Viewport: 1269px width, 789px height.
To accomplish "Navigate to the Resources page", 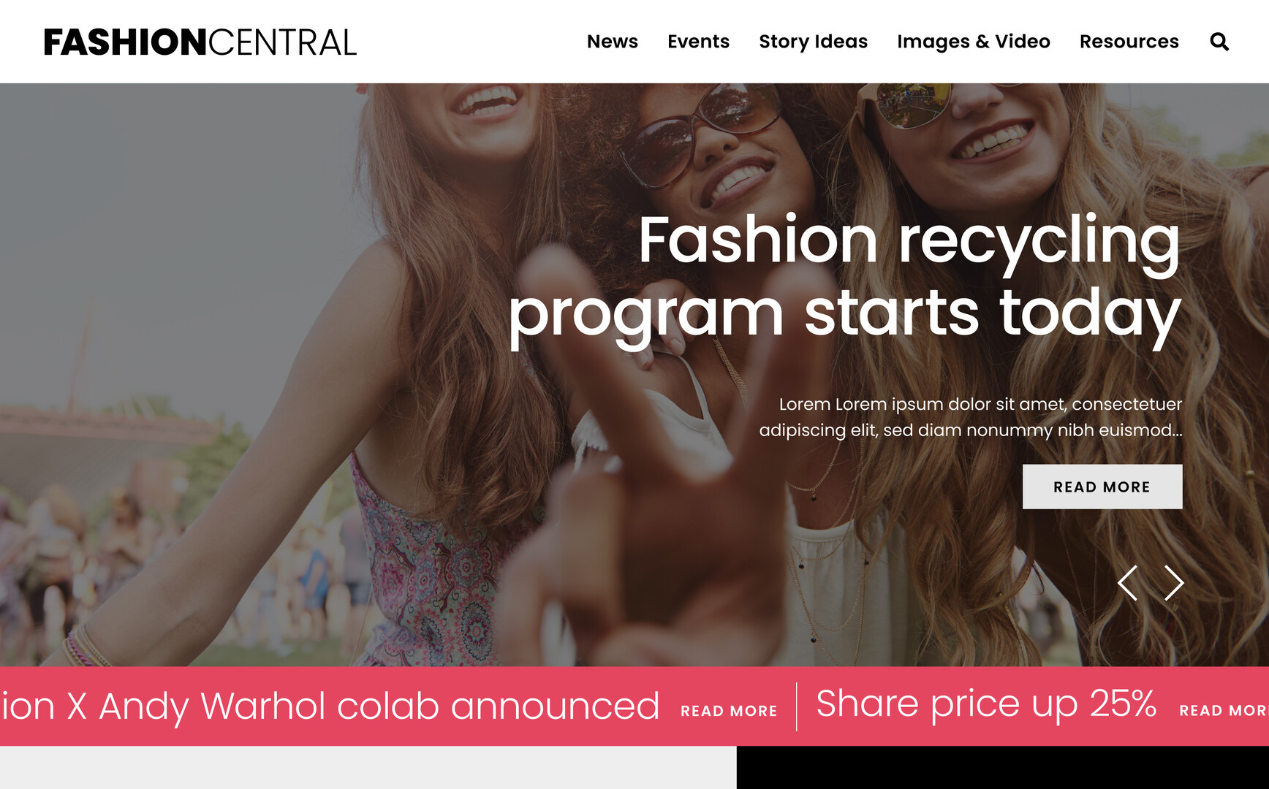I will coord(1129,42).
